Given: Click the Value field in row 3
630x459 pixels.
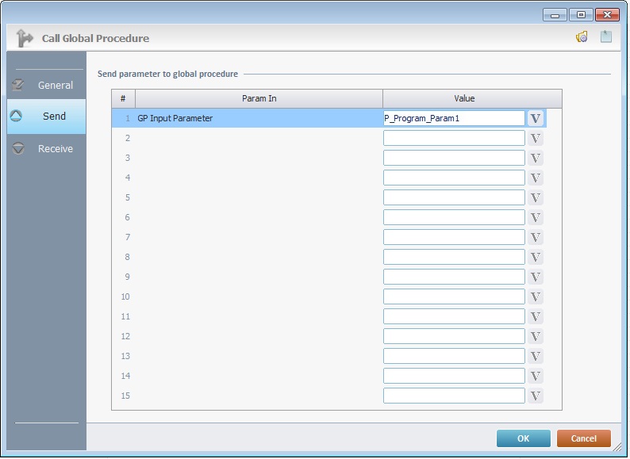Looking at the screenshot, I should (453, 158).
